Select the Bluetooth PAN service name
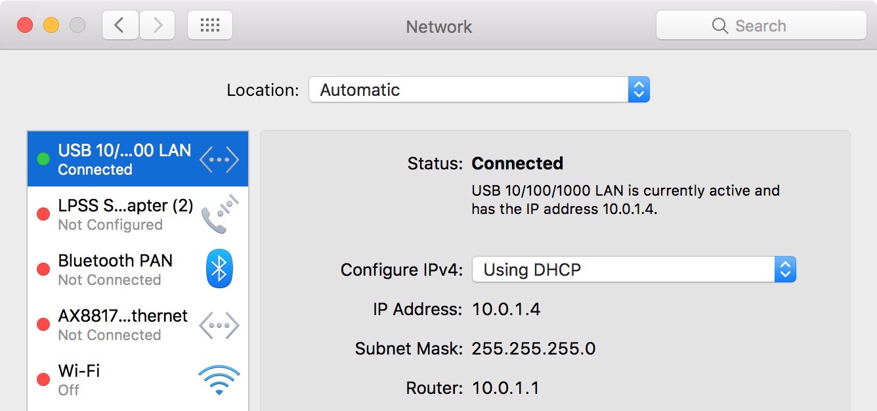 [x=116, y=261]
